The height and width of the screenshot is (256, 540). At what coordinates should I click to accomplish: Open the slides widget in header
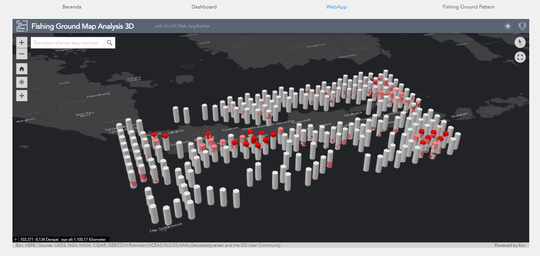coord(522,26)
